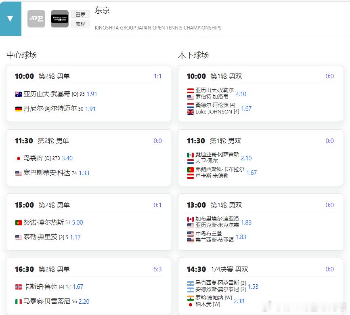Click odds 1.67 for 卡斯珀·鲁德
This screenshot has width=350, height=315.
point(78,287)
